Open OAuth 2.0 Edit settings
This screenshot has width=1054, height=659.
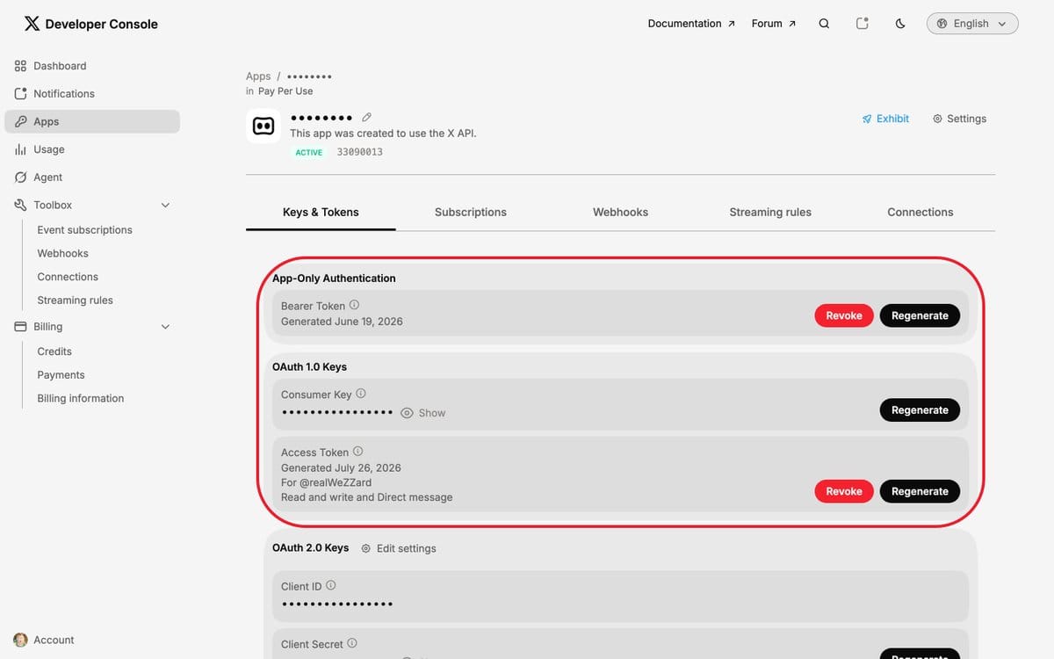pyautogui.click(x=399, y=548)
